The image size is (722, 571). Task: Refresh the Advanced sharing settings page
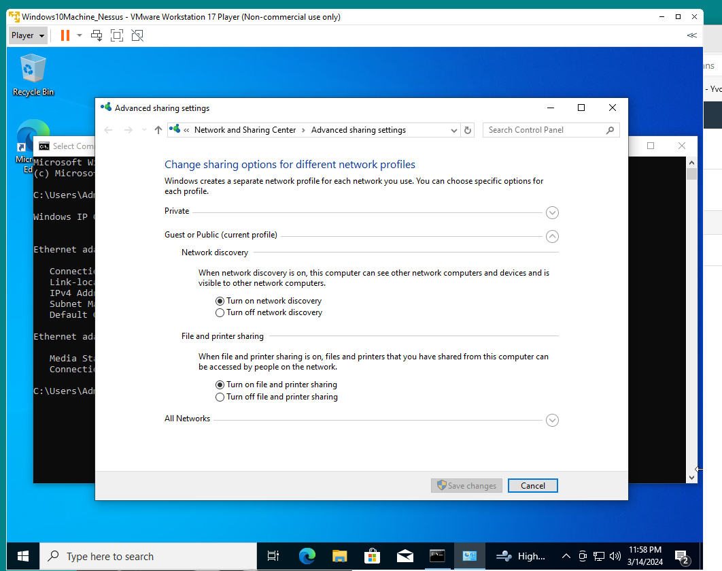(467, 131)
